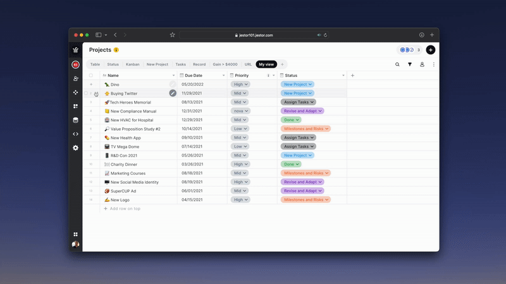
Task: Switch to the Tasks view tab
Action: (x=181, y=64)
